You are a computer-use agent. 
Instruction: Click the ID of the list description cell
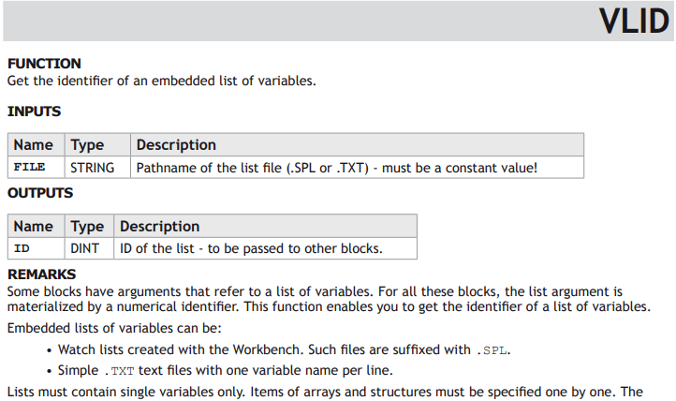(266, 248)
